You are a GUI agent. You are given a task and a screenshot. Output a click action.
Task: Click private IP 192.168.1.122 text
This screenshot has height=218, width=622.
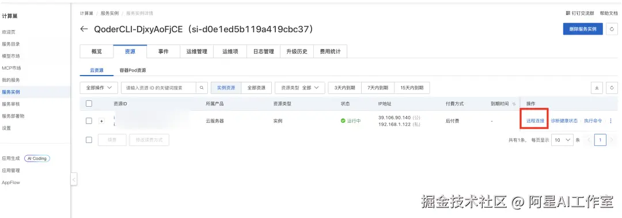pyautogui.click(x=395, y=125)
